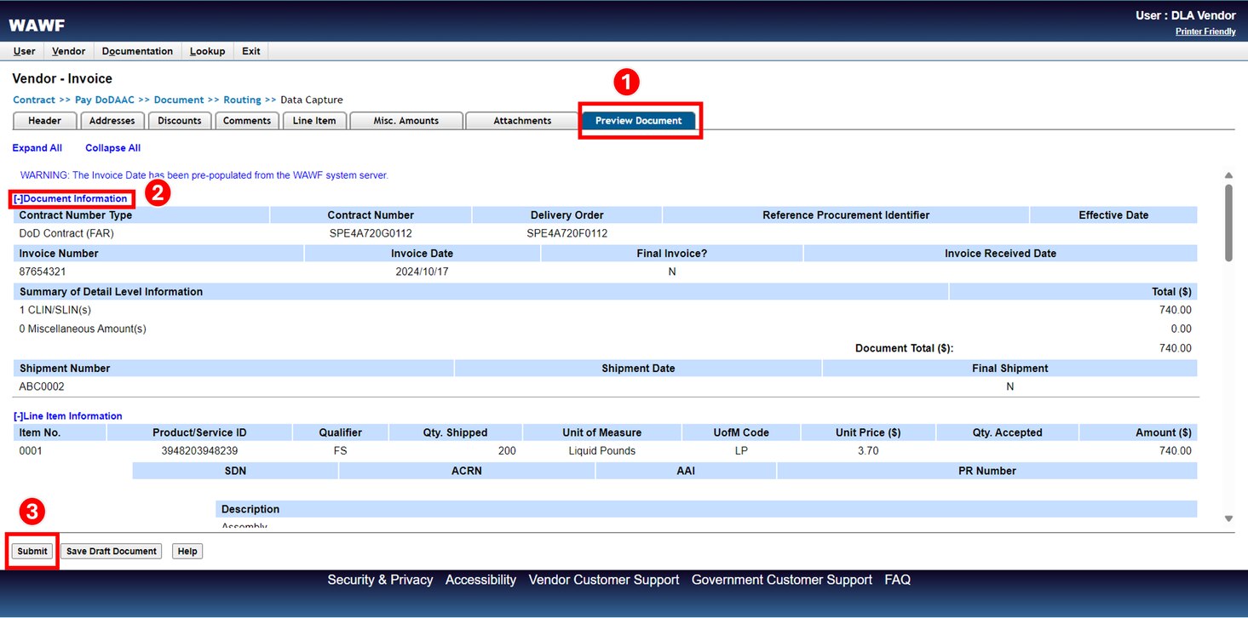Click the Printer Friendly link
Viewport: 1248px width, 618px height.
[1205, 31]
